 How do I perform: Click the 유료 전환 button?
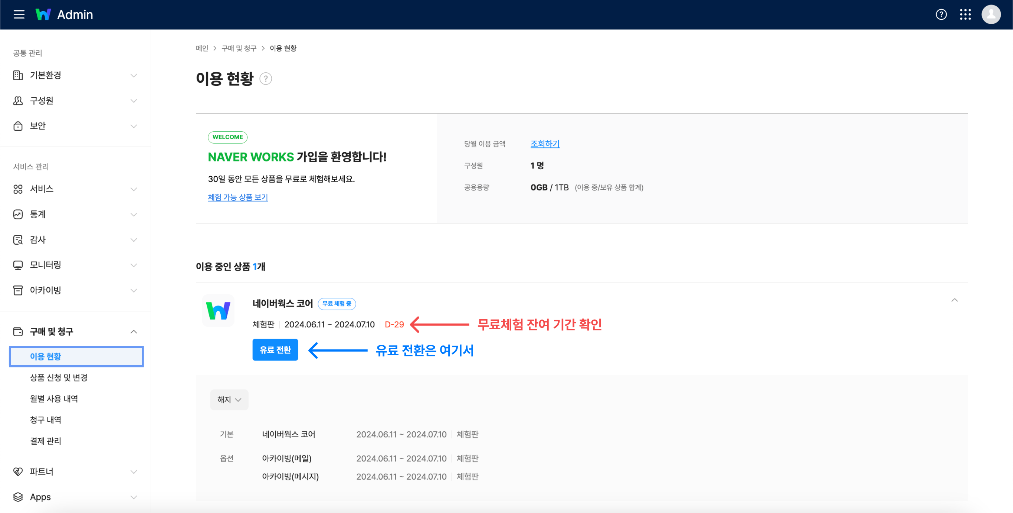pos(275,350)
